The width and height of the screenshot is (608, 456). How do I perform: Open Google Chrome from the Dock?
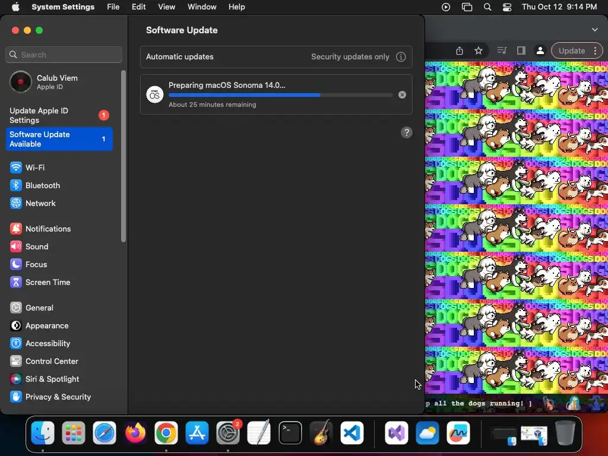click(166, 433)
